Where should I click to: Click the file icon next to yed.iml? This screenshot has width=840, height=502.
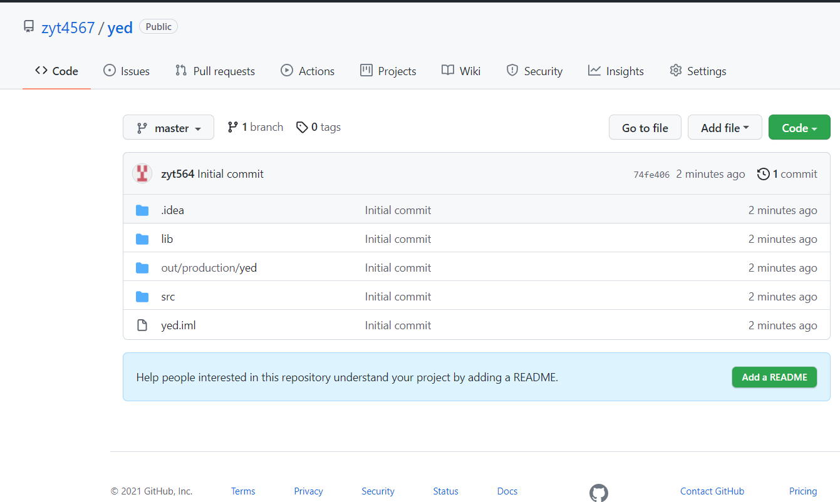(x=142, y=325)
